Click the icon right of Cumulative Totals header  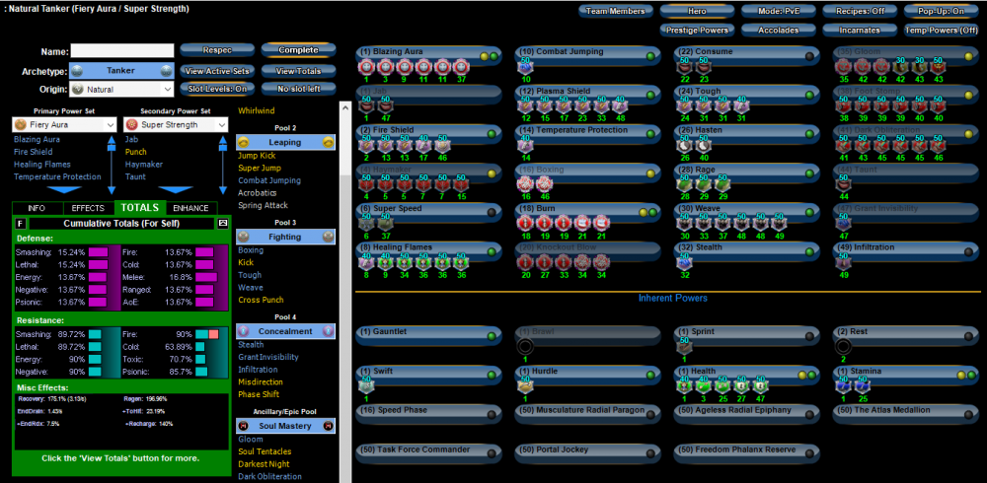223,224
